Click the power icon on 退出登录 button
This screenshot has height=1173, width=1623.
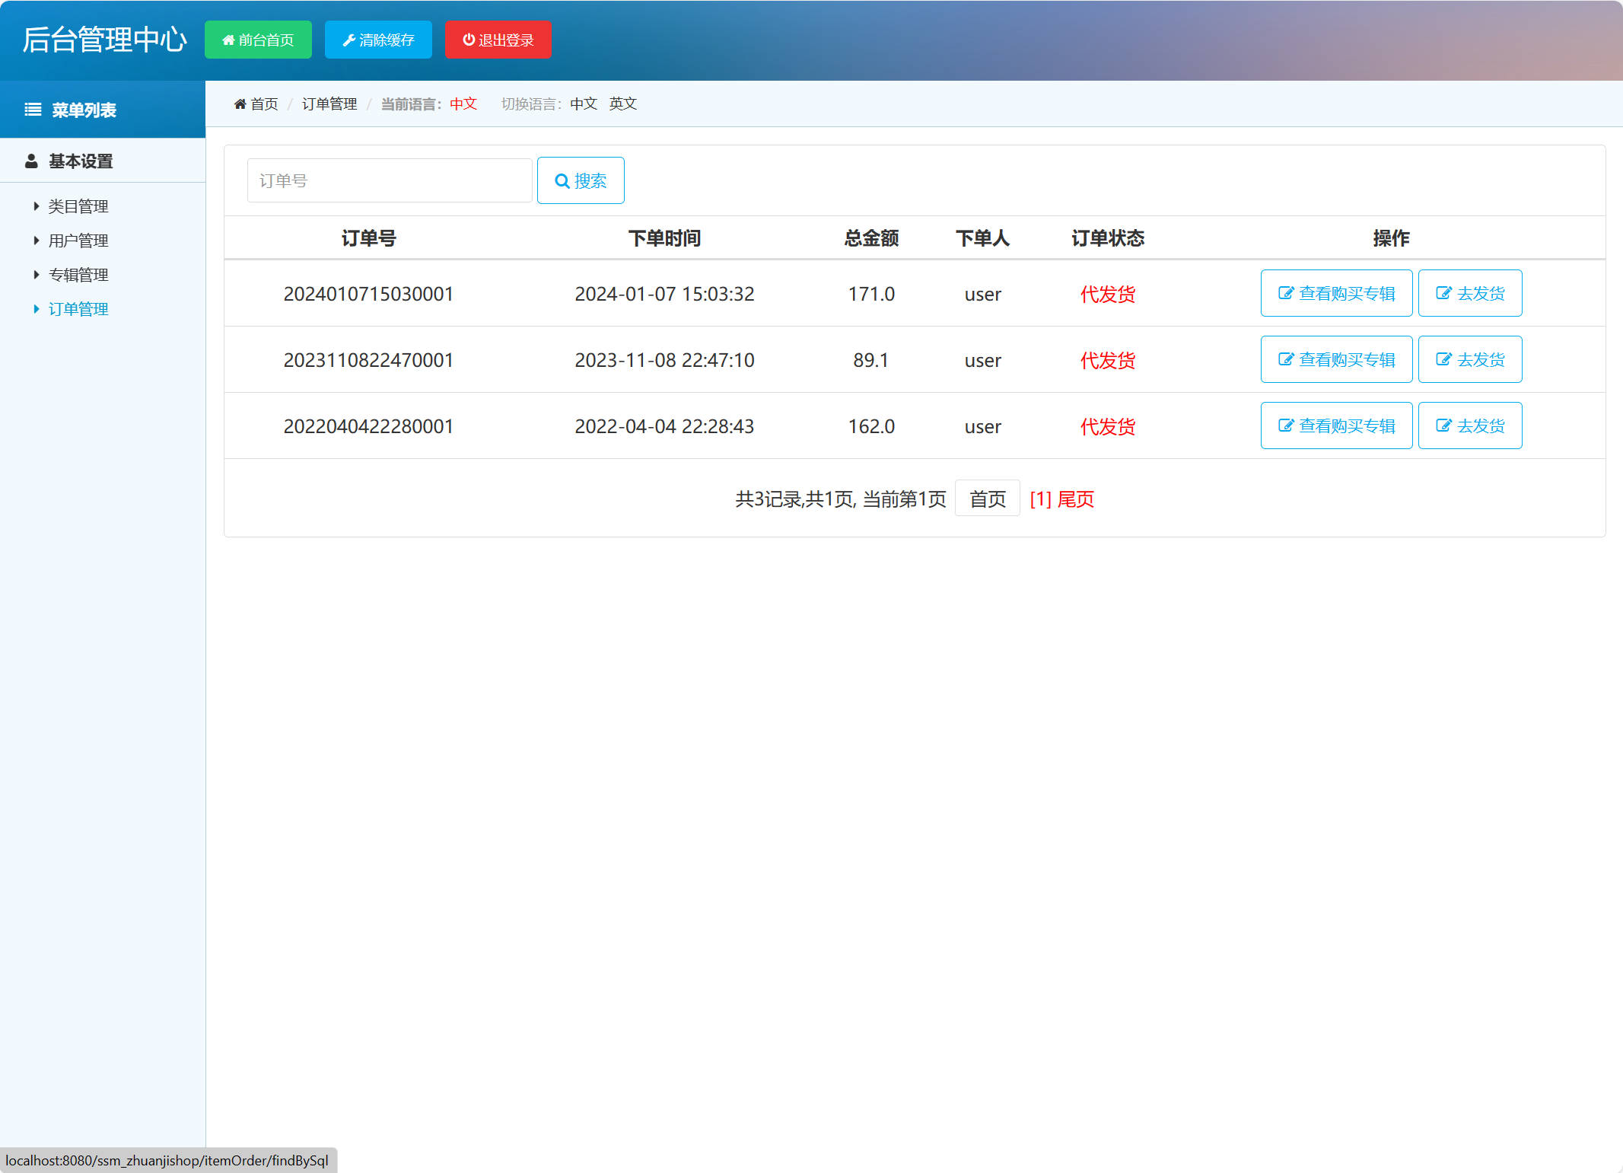[x=468, y=40]
